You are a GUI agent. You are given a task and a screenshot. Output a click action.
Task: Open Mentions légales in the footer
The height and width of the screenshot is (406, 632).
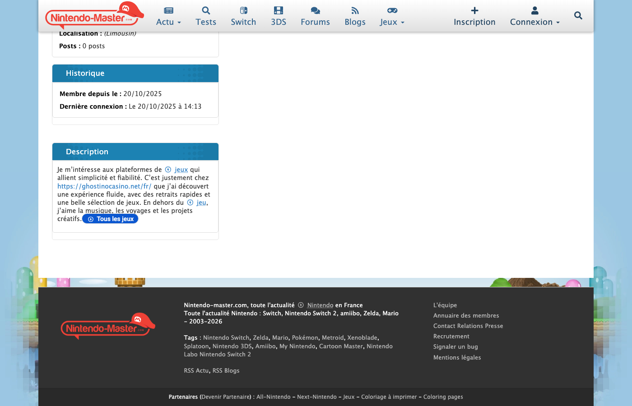(457, 358)
